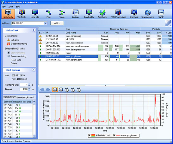Image resolution: width=173 pixels, height=144 pixels.
Task: Collapse the Host Options panel
Action: (x=34, y=70)
